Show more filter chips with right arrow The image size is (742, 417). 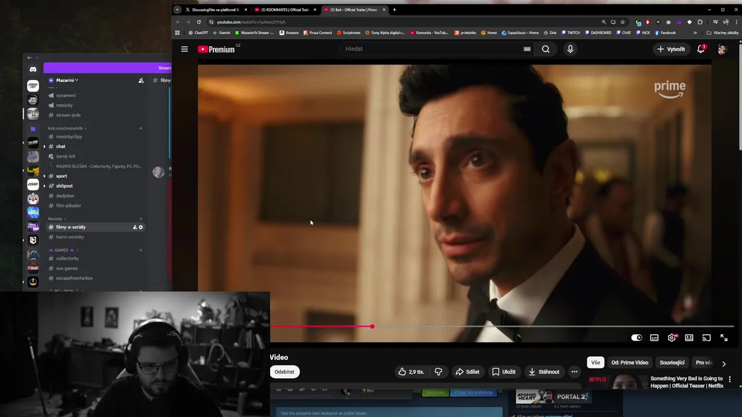[x=723, y=364]
